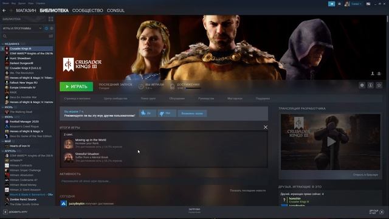Open advanced filter options icon
The image size is (389, 219).
(51, 36)
